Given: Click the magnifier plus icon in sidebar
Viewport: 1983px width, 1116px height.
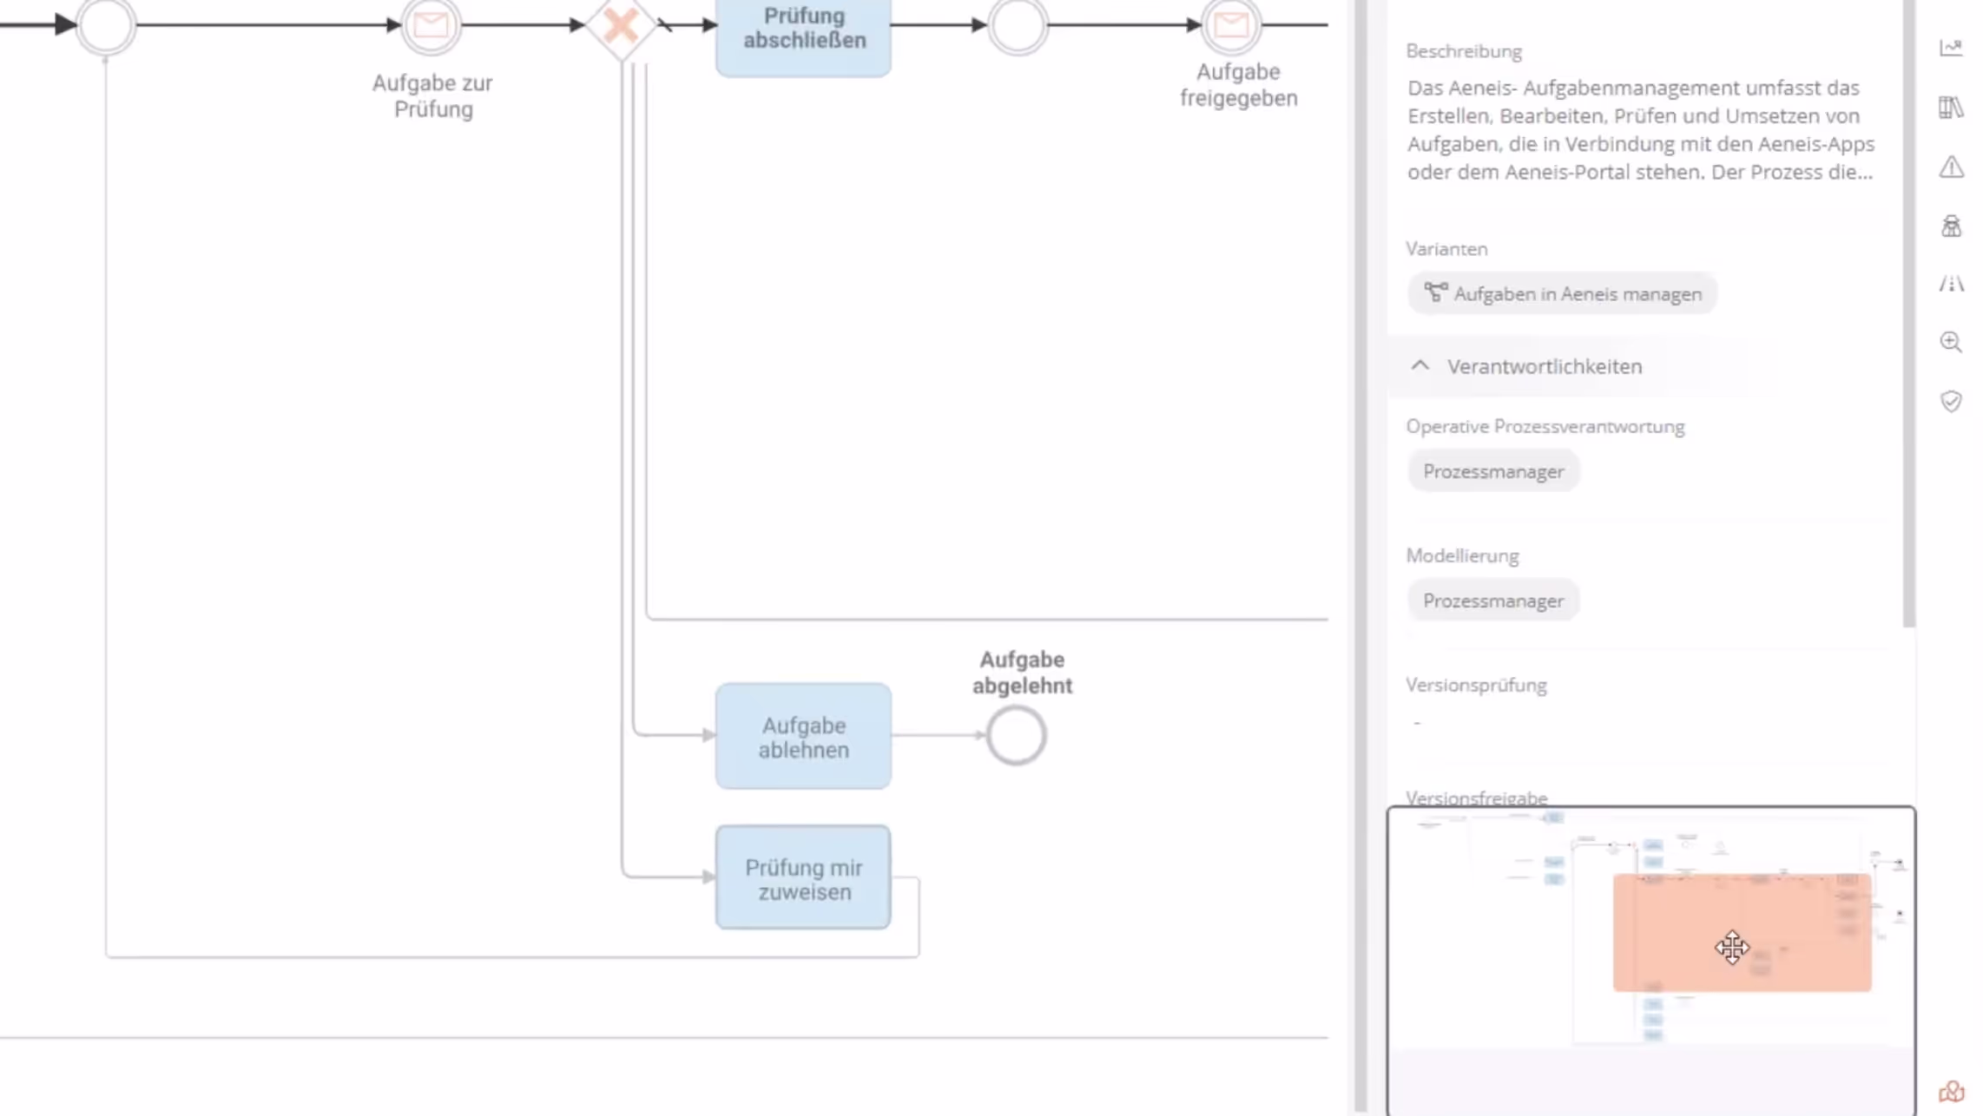Looking at the screenshot, I should coord(1951,342).
